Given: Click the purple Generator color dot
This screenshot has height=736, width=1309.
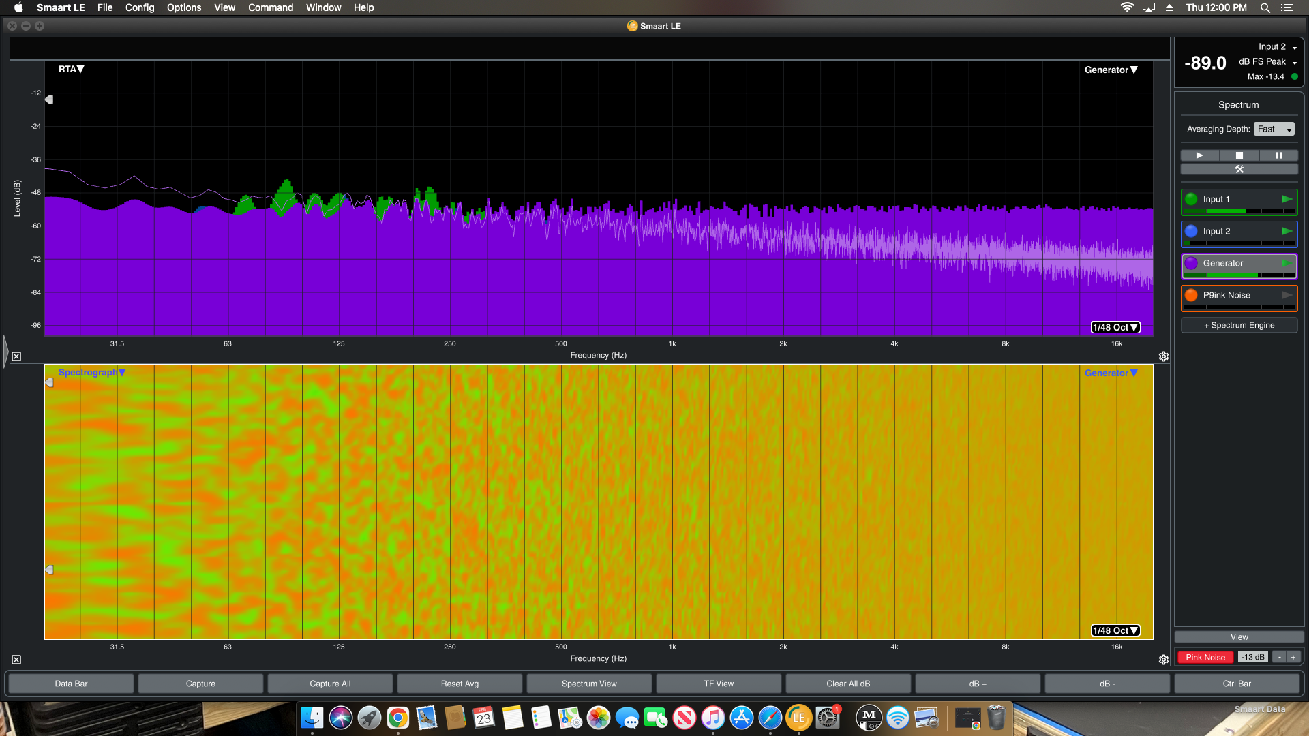Looking at the screenshot, I should [x=1191, y=263].
